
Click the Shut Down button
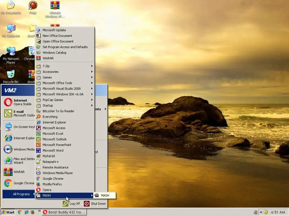pyautogui.click(x=95, y=204)
